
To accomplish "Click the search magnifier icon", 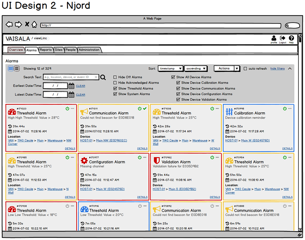I will click(103, 77).
